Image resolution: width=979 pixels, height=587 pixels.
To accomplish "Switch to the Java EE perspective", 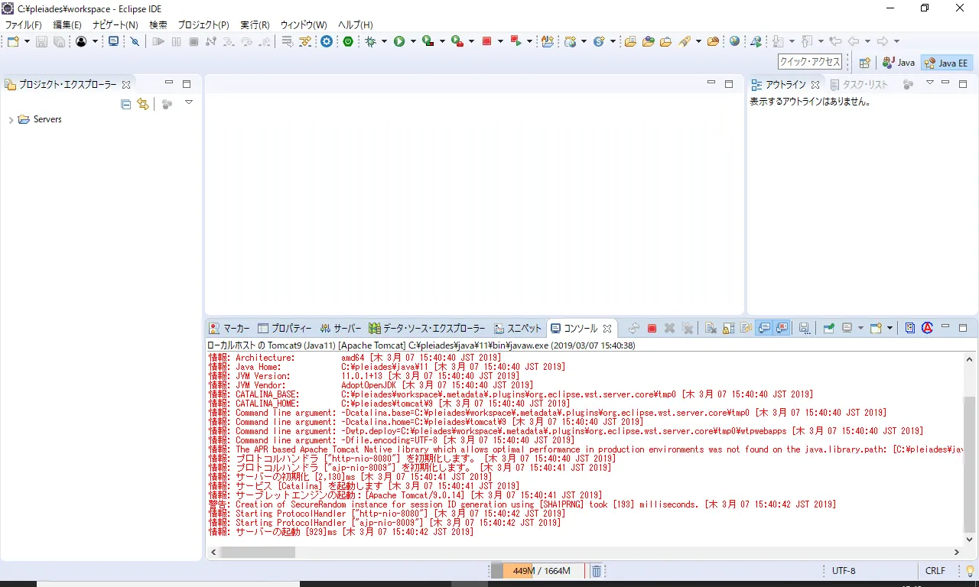I will coord(947,63).
